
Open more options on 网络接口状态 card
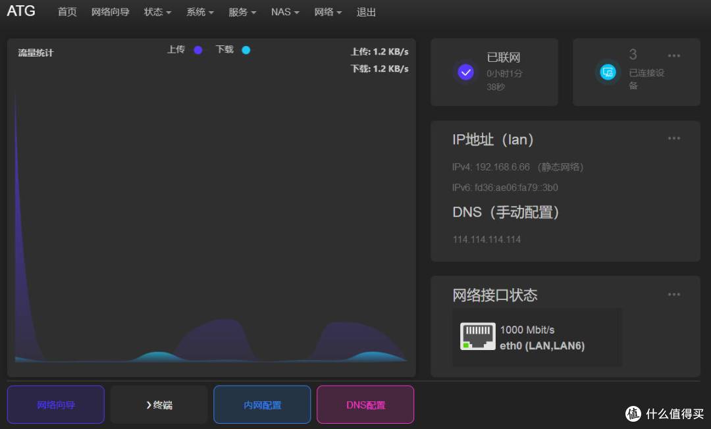tap(674, 295)
